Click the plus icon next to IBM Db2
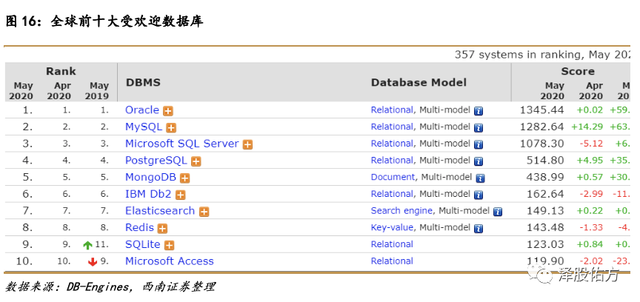Viewport: 640px width, 302px height. point(181,195)
